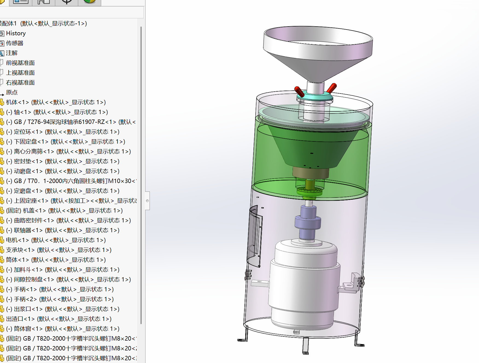Viewport: 479px width, 363px height.
Task: Click the 注解 annotations icon
Action: click(2, 53)
